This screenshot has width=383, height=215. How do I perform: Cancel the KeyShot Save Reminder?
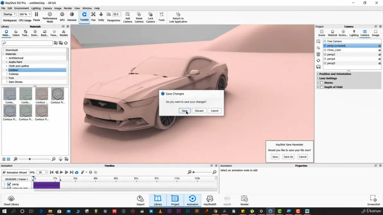(x=302, y=157)
